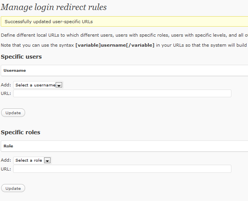Viewport: 248px width, 201px height.
Task: Click Update under Specific users
Action: point(13,113)
